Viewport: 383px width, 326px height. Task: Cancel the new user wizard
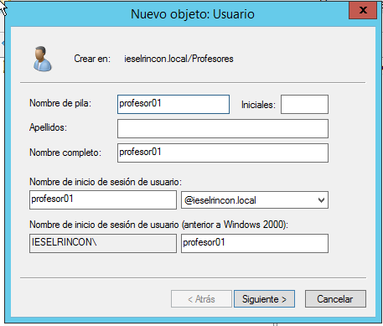(335, 299)
